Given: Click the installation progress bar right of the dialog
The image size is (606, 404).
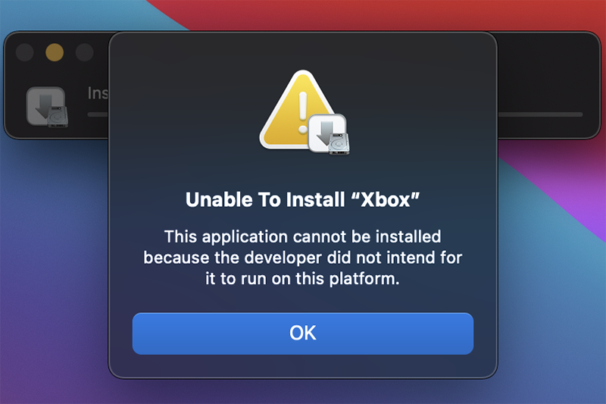Looking at the screenshot, I should (540, 114).
